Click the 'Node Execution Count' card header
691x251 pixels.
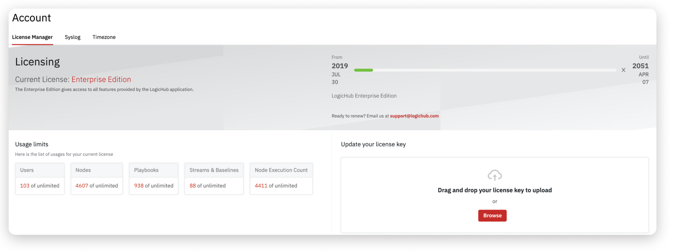pos(281,170)
